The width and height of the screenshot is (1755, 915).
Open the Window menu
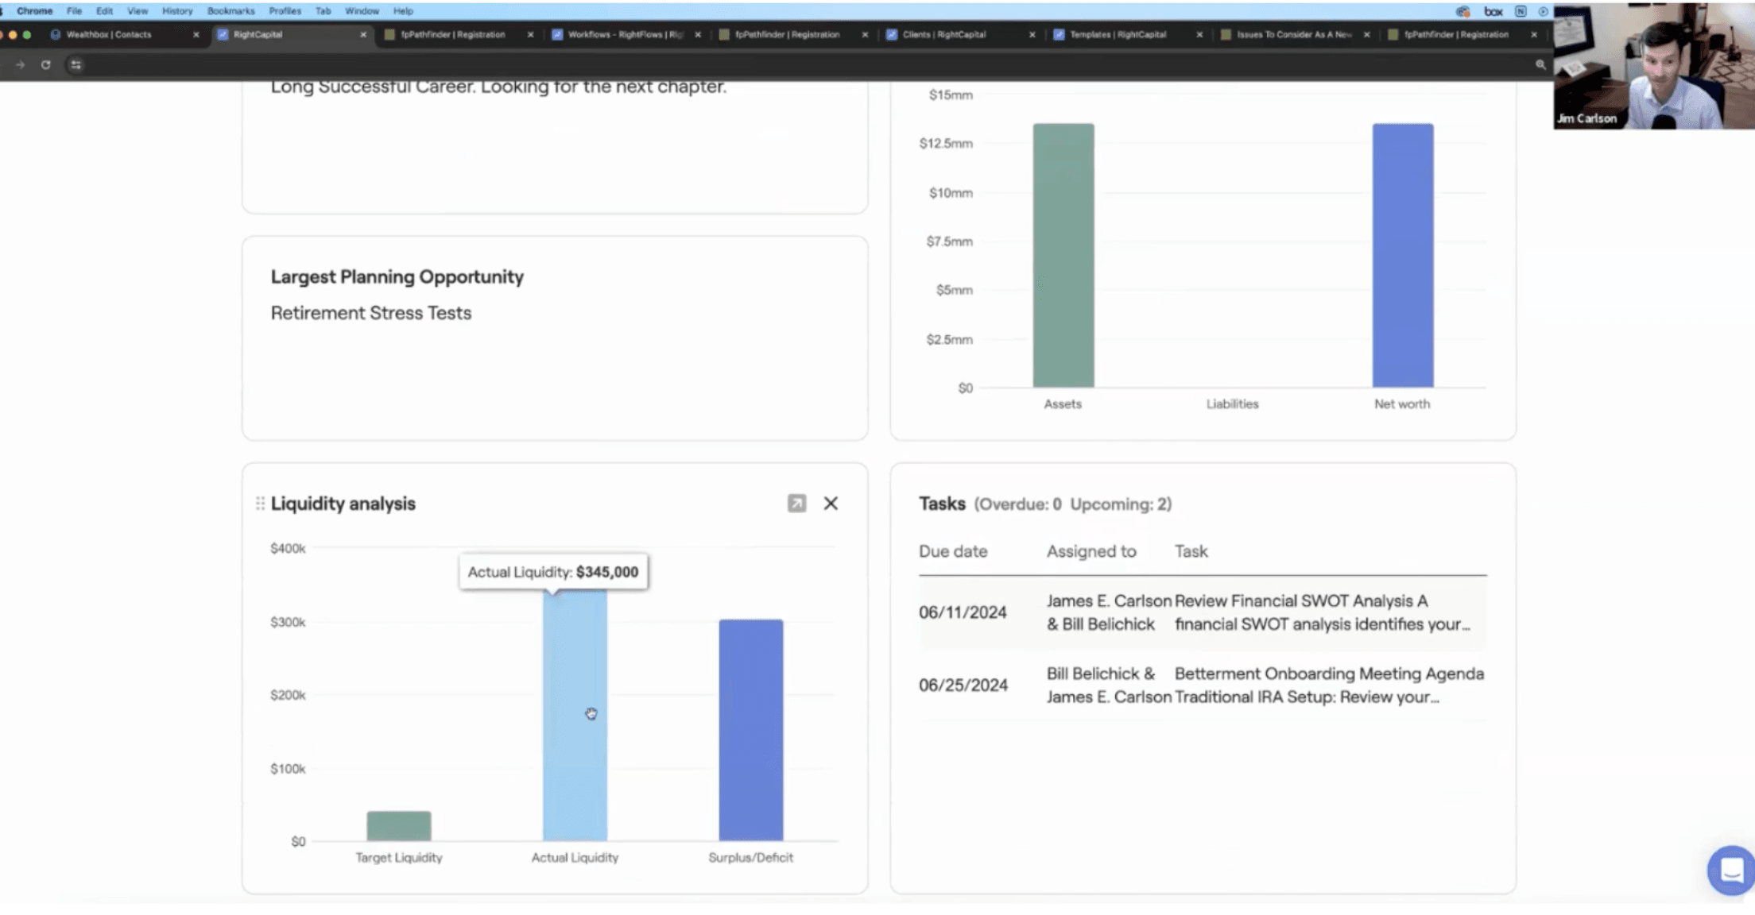pos(362,11)
